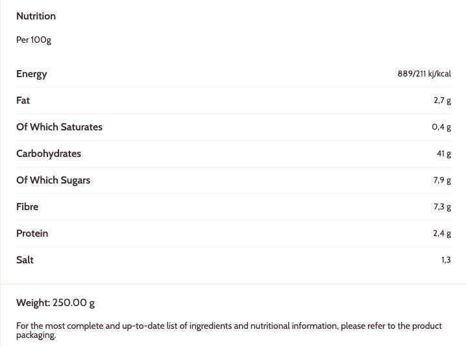Screen dimensions: 466x347
Task: Click the Salt row label
Action: (25, 260)
